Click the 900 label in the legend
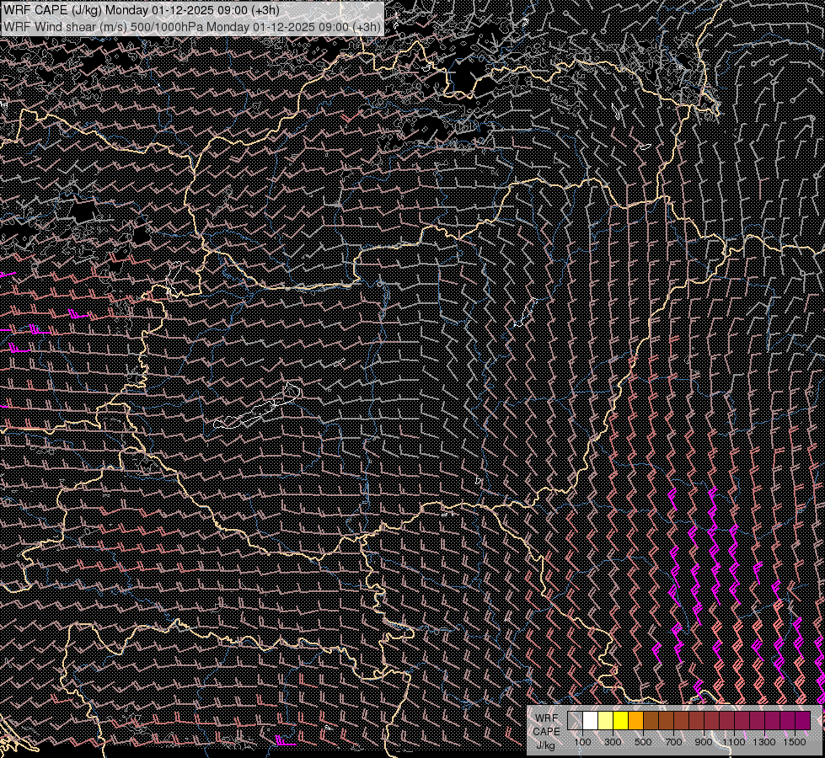 click(x=704, y=742)
